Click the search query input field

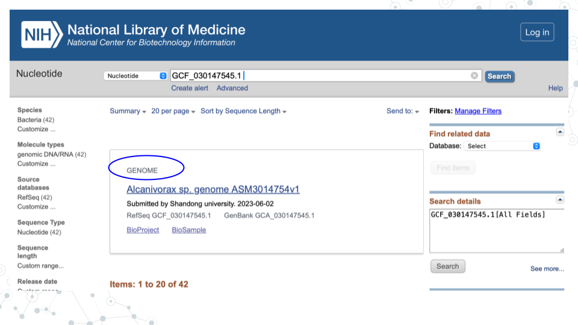[319, 76]
